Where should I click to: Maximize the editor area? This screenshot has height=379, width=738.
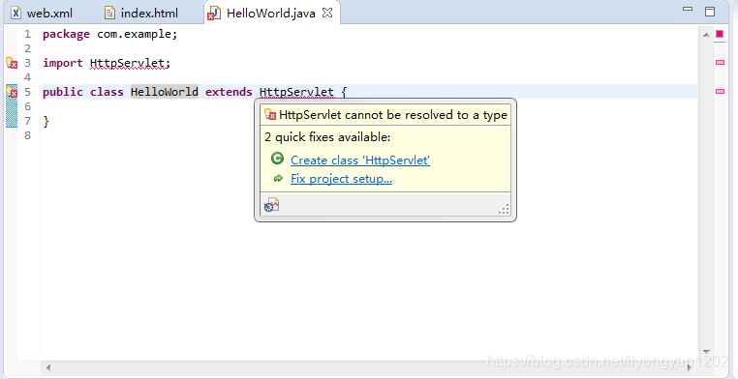click(x=710, y=13)
